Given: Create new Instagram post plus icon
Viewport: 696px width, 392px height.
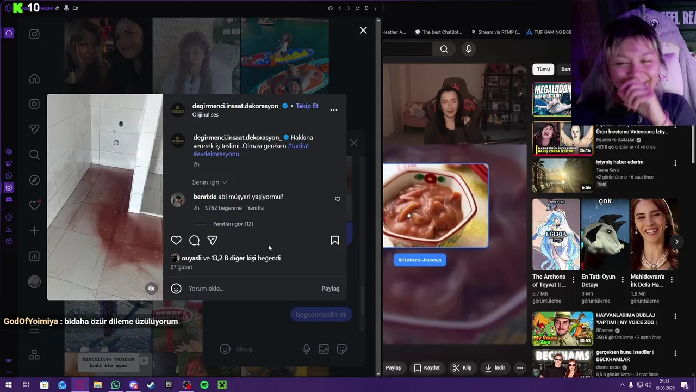Looking at the screenshot, I should tap(34, 231).
